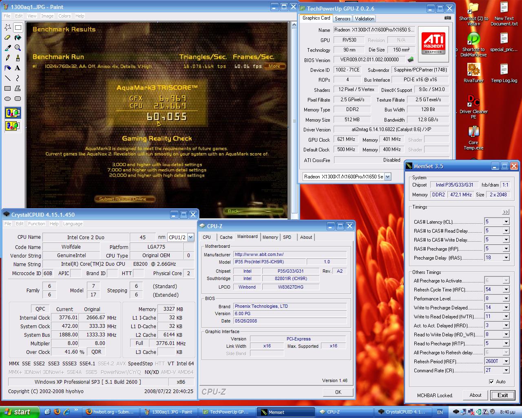
Task: Choose the Fill With Color bucket tool
Action: pos(18,38)
